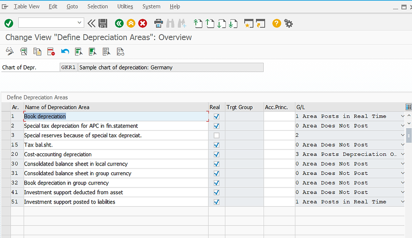Go to previous page icon
Screen dimensions: 412x238
coord(210,24)
